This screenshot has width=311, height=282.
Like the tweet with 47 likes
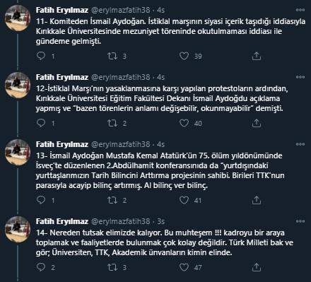point(184,267)
